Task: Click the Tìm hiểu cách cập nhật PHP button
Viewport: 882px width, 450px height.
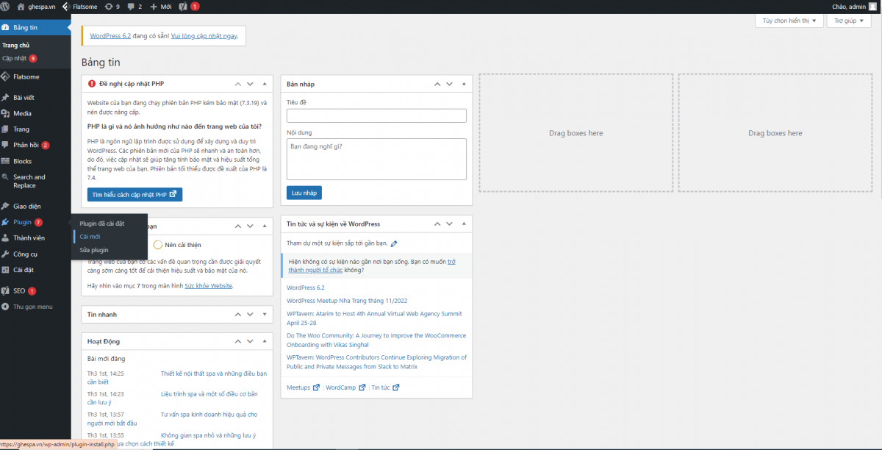Action: click(x=135, y=195)
